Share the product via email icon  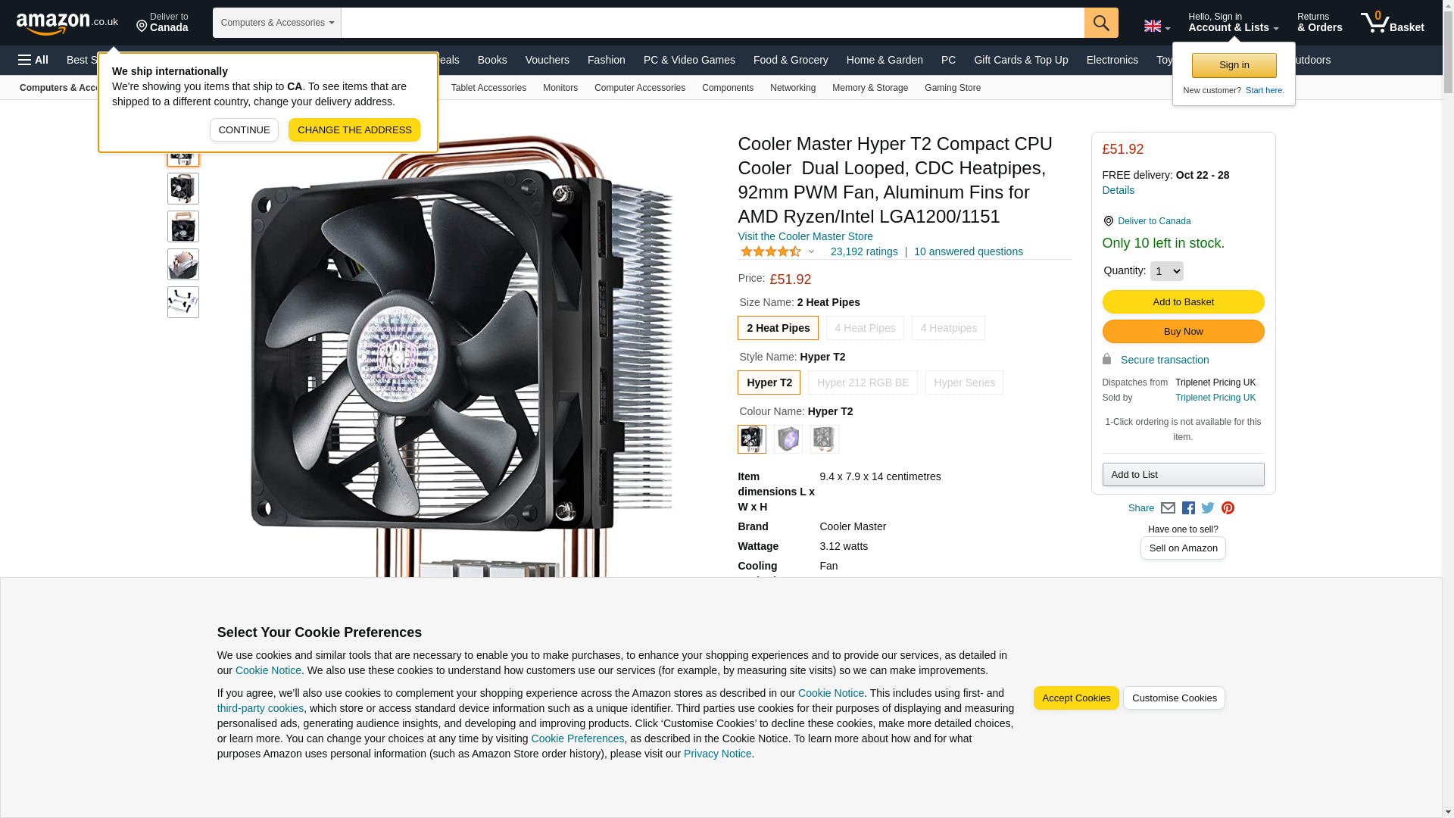point(1168,508)
